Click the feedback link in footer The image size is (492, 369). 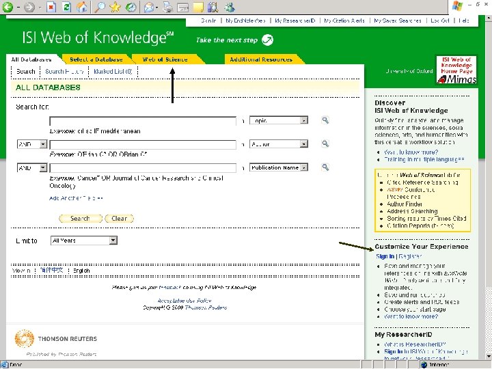169,288
